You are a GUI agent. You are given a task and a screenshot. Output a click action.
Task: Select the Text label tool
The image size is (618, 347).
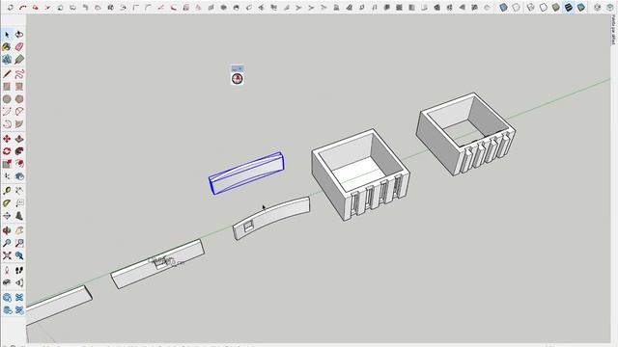pos(19,203)
